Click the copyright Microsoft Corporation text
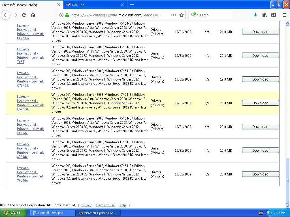This screenshot has height=217, width=290. pos(38,205)
